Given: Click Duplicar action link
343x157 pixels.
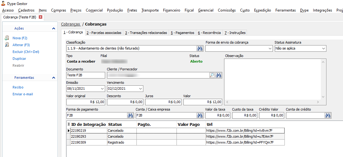Looking at the screenshot, I should click(19, 59).
